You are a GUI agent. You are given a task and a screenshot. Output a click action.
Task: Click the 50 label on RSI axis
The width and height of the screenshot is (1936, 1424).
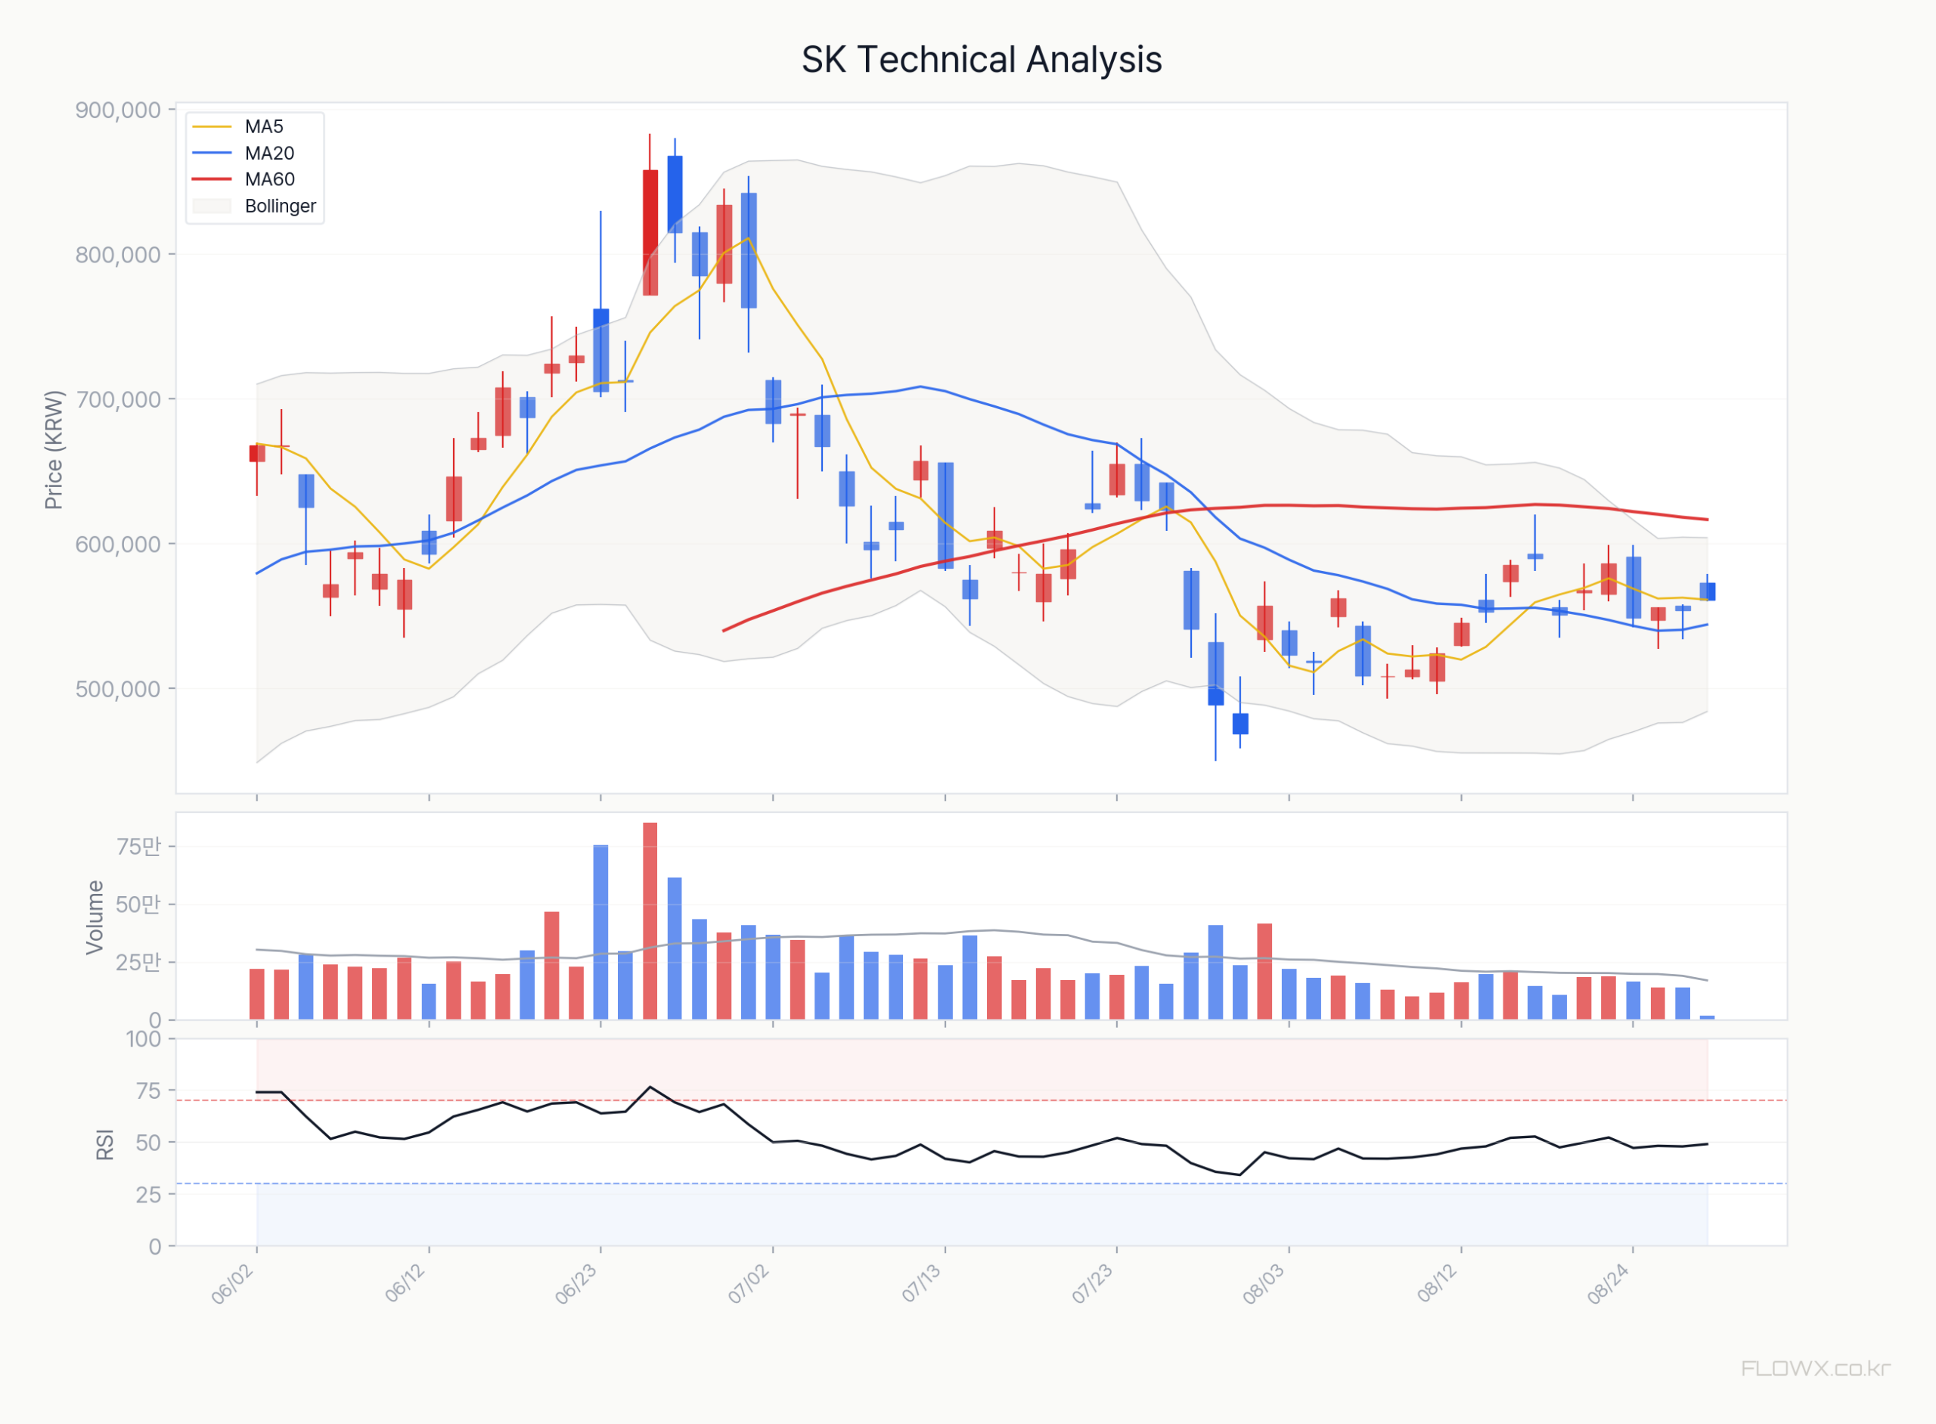point(149,1143)
